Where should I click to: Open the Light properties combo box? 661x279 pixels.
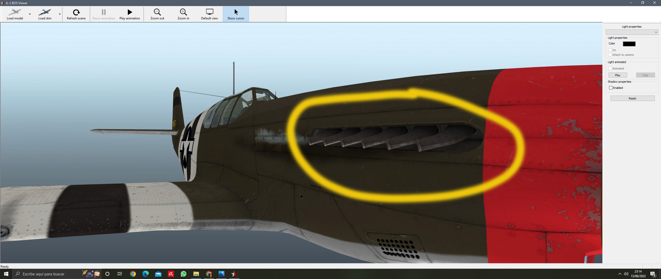[632, 32]
